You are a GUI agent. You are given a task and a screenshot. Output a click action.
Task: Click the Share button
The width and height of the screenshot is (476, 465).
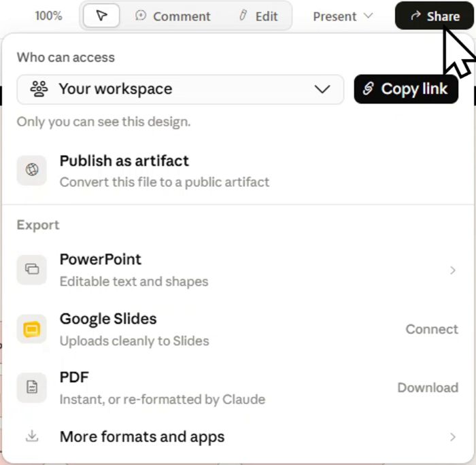pyautogui.click(x=434, y=16)
